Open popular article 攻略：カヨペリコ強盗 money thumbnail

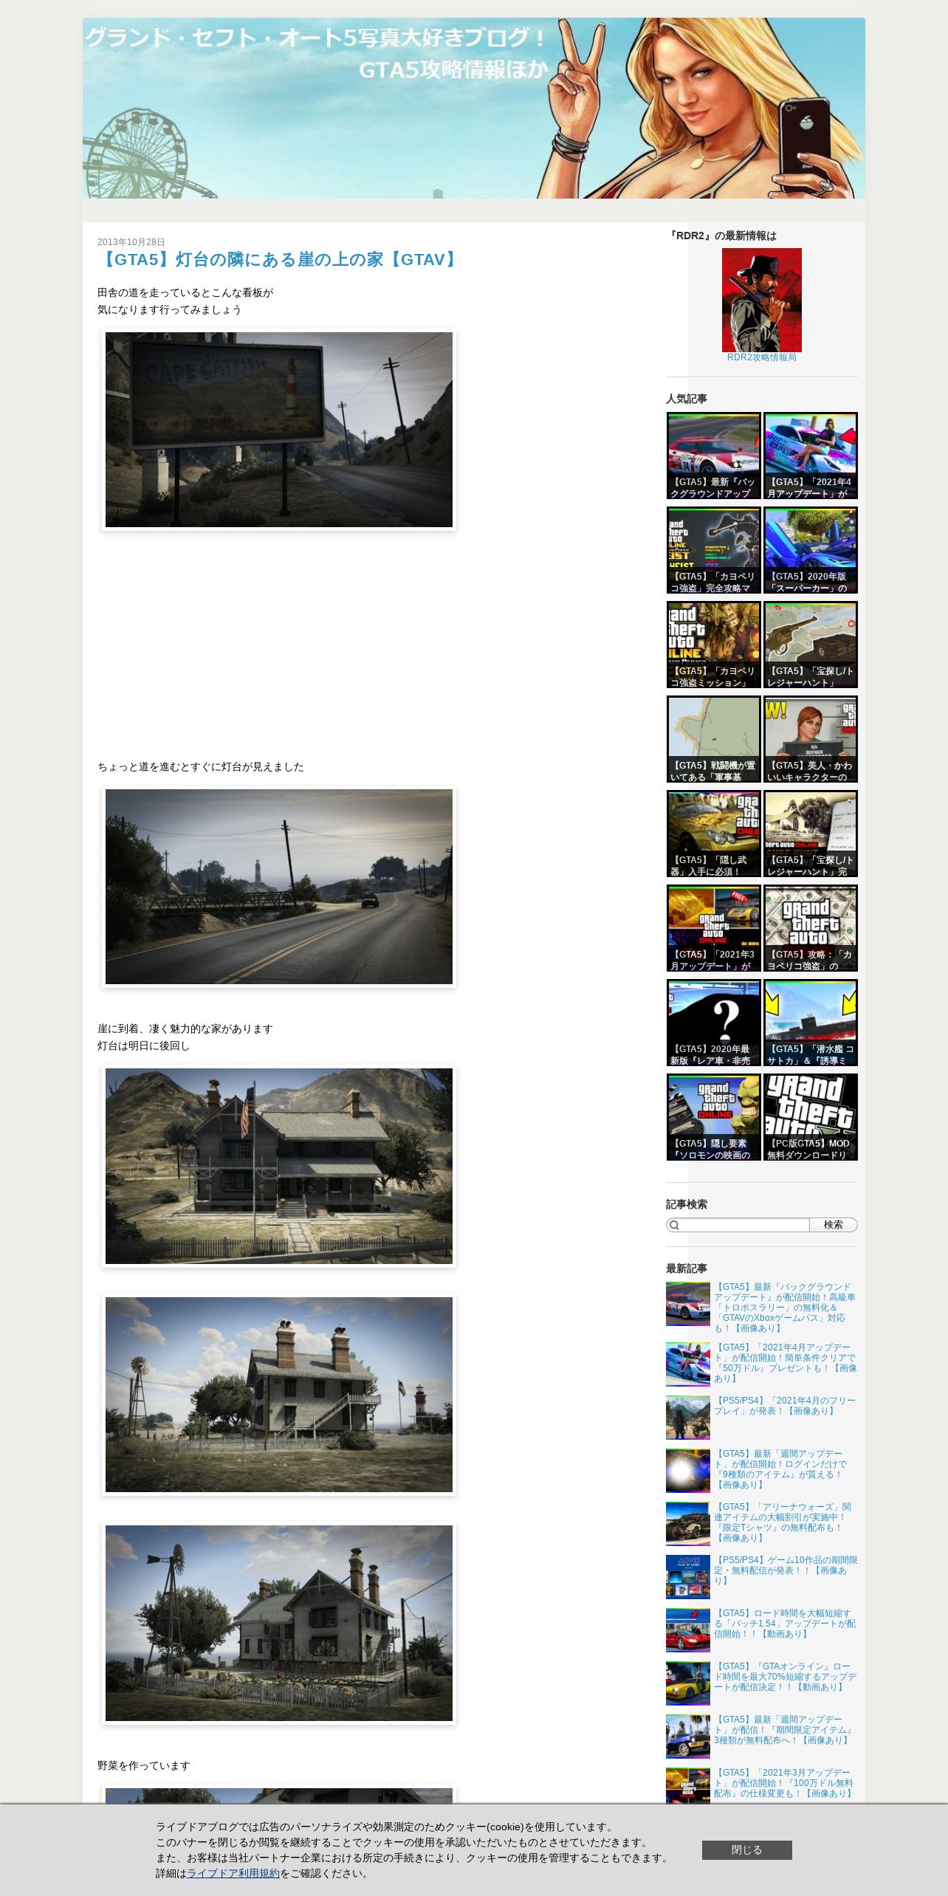(x=811, y=928)
